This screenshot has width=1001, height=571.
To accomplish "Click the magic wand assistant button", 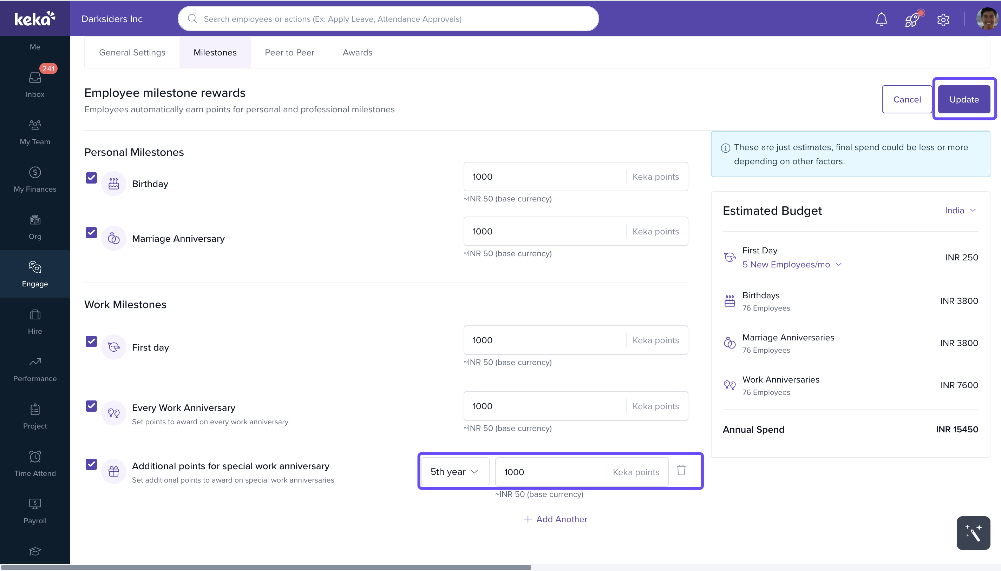I will tap(973, 533).
